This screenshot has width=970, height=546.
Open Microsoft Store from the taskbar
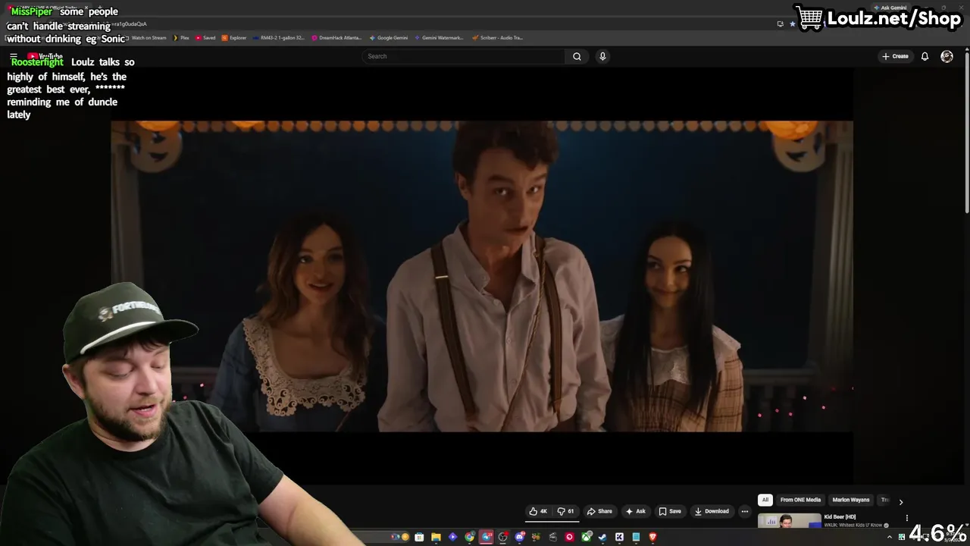pos(419,537)
